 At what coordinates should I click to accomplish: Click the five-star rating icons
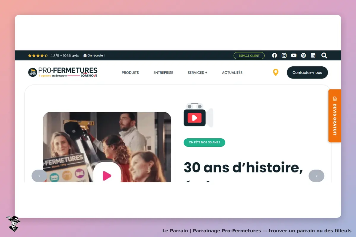38,55
